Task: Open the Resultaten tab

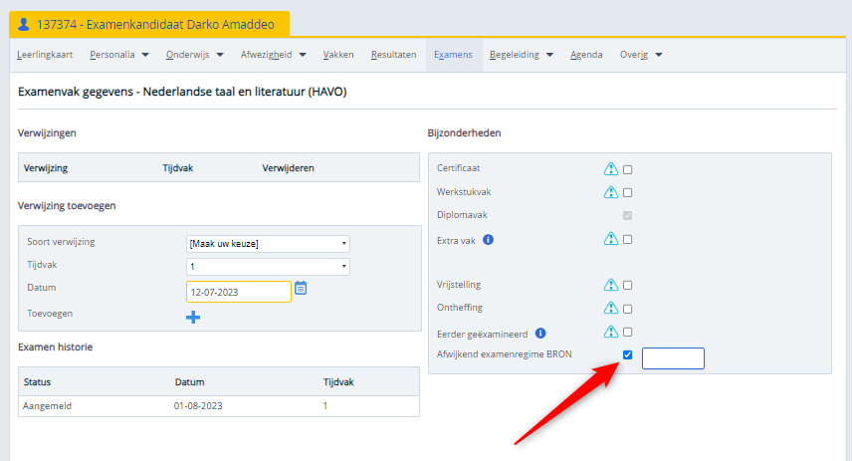Action: coord(393,55)
